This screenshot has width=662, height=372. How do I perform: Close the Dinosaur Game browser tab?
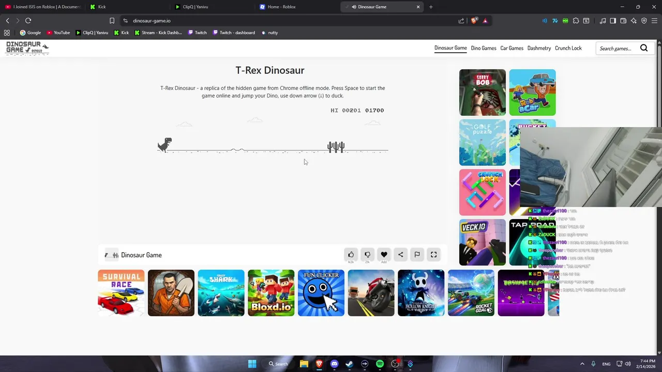click(418, 7)
